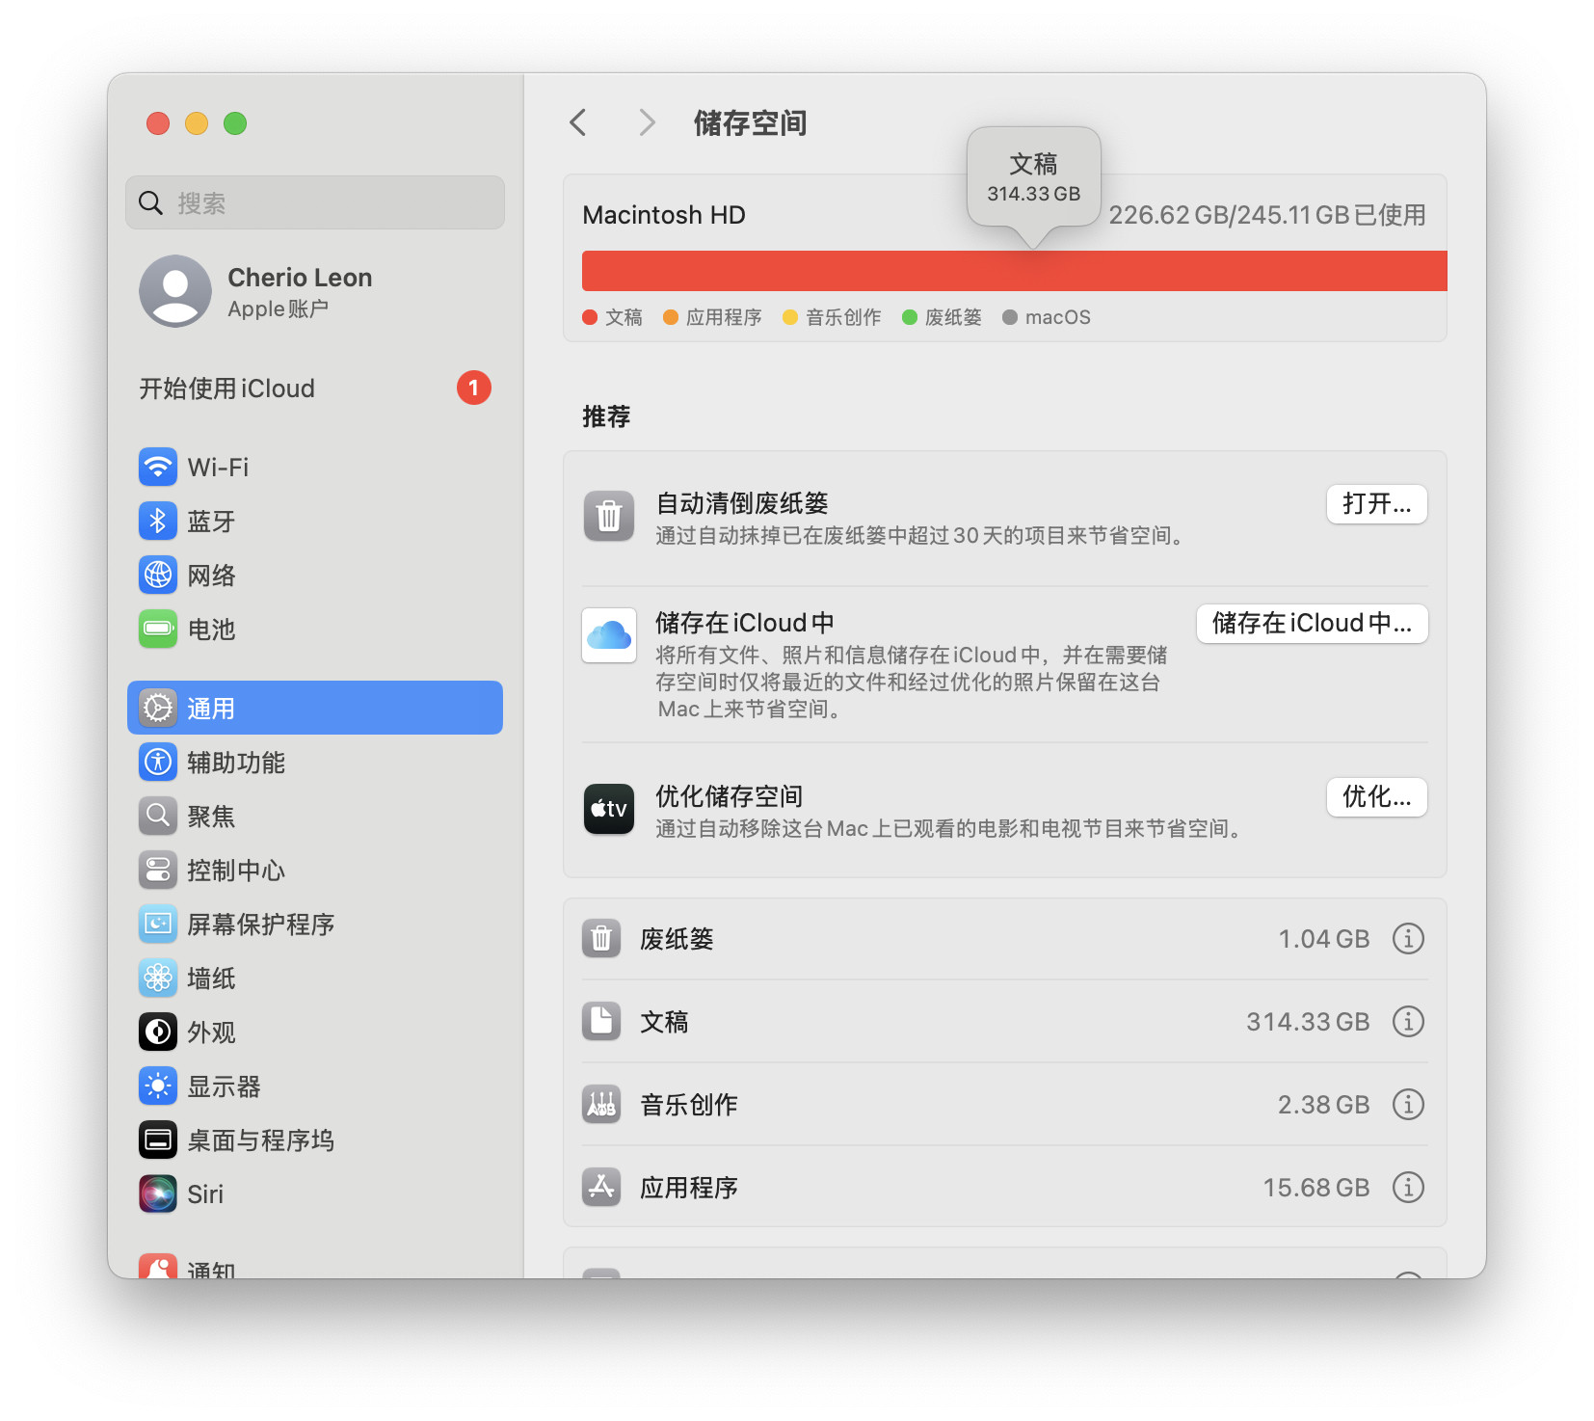This screenshot has width=1594, height=1421.
Task: Click the Cherio Leon account avatar
Action: tap(175, 291)
